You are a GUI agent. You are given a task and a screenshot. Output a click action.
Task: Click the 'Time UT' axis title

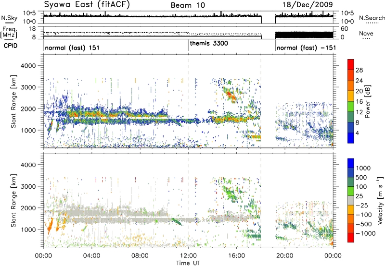click(x=188, y=263)
